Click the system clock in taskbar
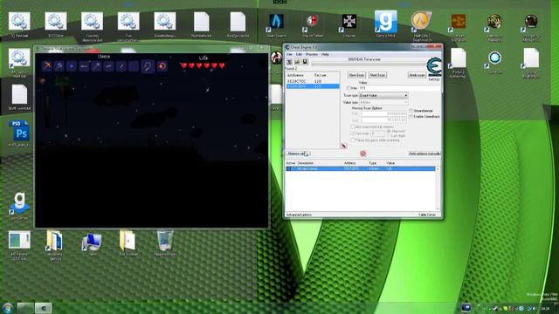This screenshot has width=559, height=314. [545, 308]
